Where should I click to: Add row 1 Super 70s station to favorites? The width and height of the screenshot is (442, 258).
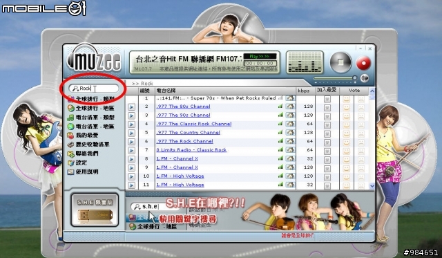point(327,99)
